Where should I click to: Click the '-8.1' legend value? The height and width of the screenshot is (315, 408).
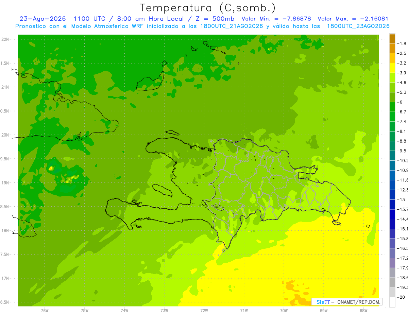pyautogui.click(x=402, y=131)
